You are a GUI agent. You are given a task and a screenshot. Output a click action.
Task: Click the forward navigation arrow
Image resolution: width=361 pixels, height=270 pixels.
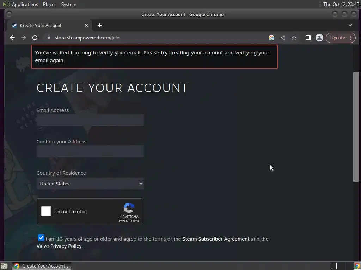[24, 38]
